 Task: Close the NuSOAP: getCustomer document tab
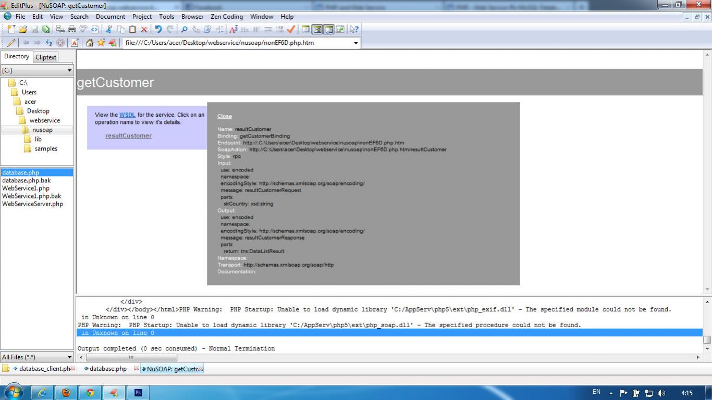pyautogui.click(x=201, y=369)
